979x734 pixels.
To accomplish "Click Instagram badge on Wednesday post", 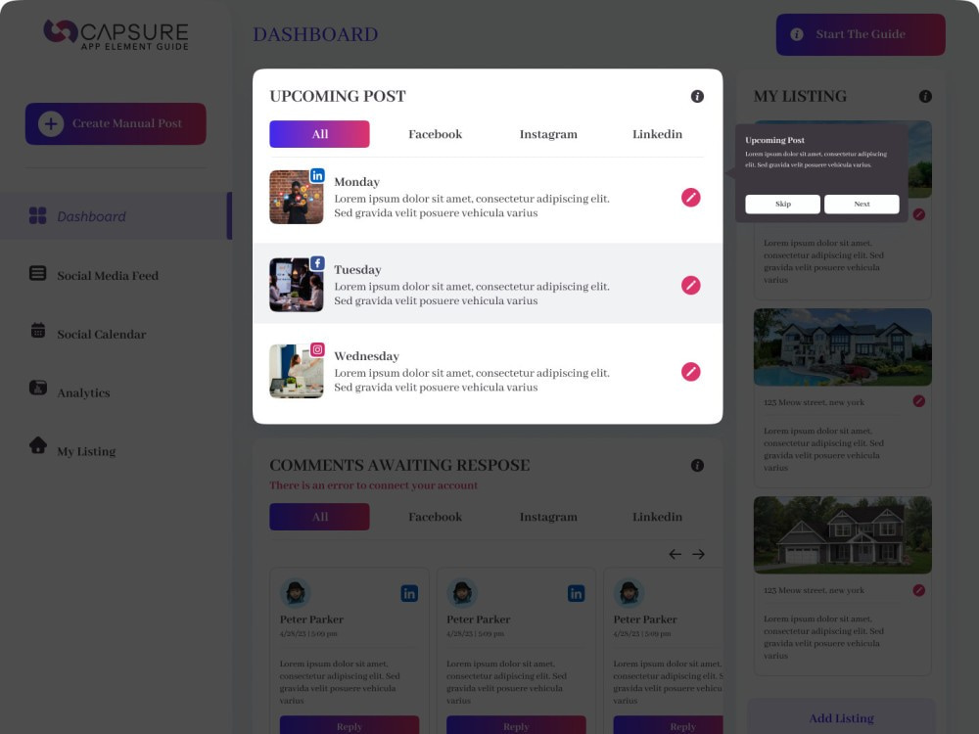I will pyautogui.click(x=317, y=349).
